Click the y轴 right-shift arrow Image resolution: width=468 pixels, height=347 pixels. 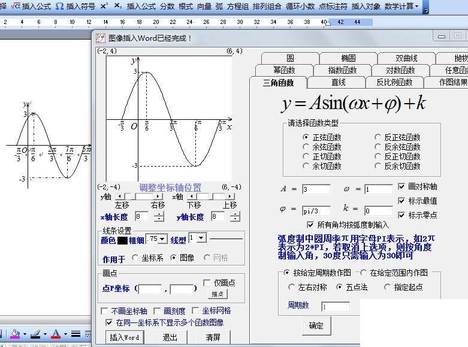[x=158, y=196]
